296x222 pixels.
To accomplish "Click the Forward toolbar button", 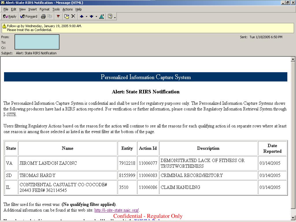I will coord(29,16).
